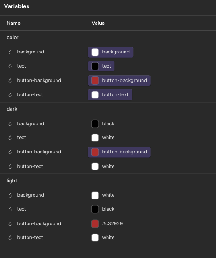The width and height of the screenshot is (216, 258).
Task: Select the light group header
Action: [12, 181]
